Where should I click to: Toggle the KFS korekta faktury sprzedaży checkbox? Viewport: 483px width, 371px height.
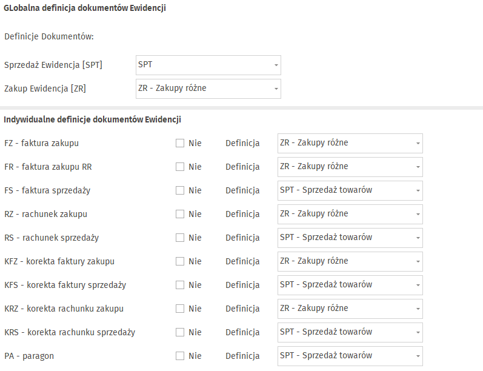click(x=180, y=285)
